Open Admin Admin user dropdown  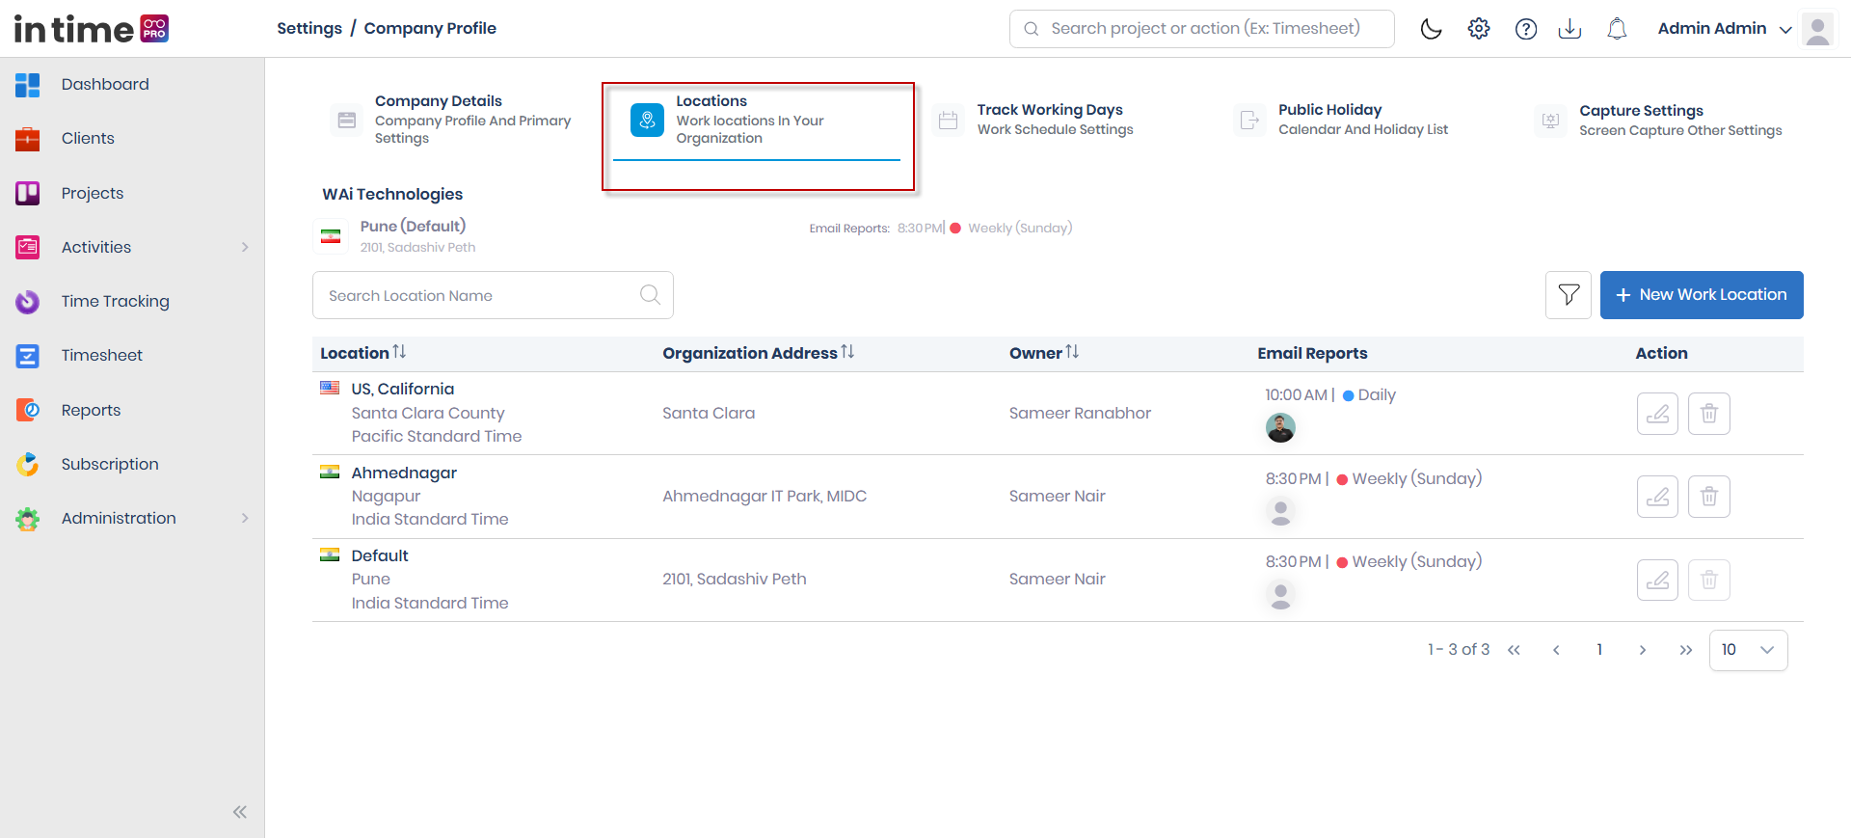[x=1725, y=29]
